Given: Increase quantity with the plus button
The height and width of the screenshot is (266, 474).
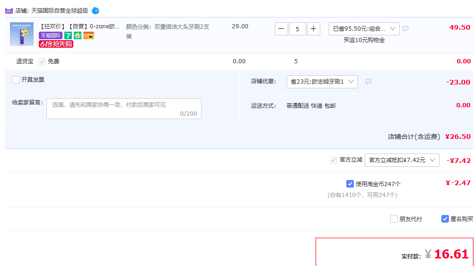Looking at the screenshot, I should 314,29.
